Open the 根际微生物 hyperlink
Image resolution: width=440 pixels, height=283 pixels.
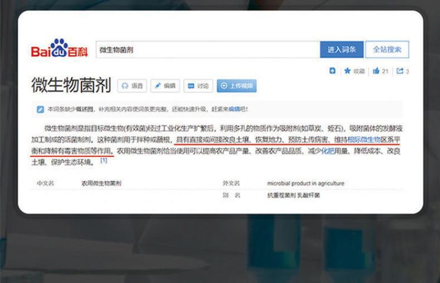(x=364, y=140)
